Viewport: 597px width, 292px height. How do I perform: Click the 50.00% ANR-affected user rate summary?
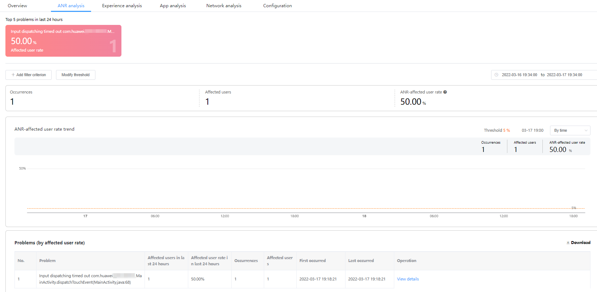click(413, 102)
